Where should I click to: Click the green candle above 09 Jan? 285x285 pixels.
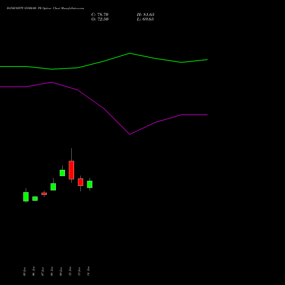coord(62,173)
